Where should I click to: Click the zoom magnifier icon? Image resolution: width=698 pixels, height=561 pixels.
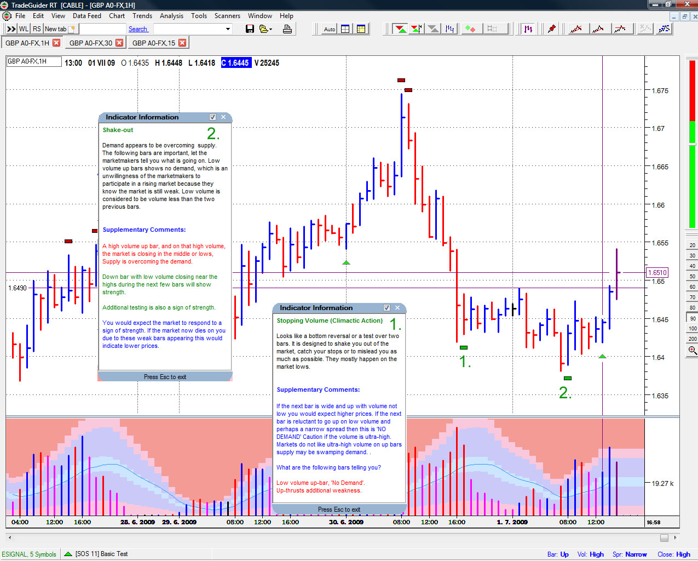(693, 351)
